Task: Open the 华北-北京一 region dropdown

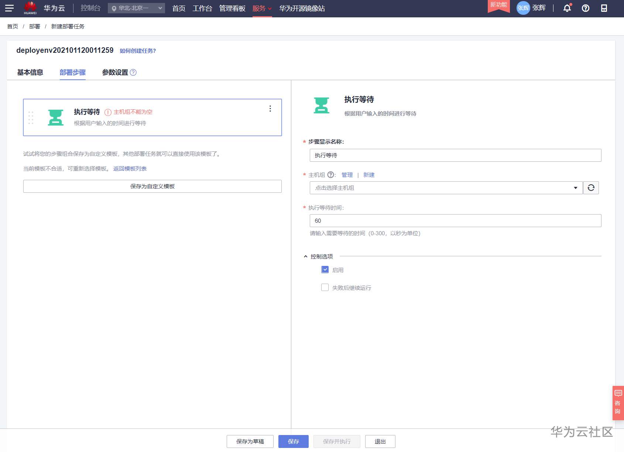Action: (x=136, y=8)
